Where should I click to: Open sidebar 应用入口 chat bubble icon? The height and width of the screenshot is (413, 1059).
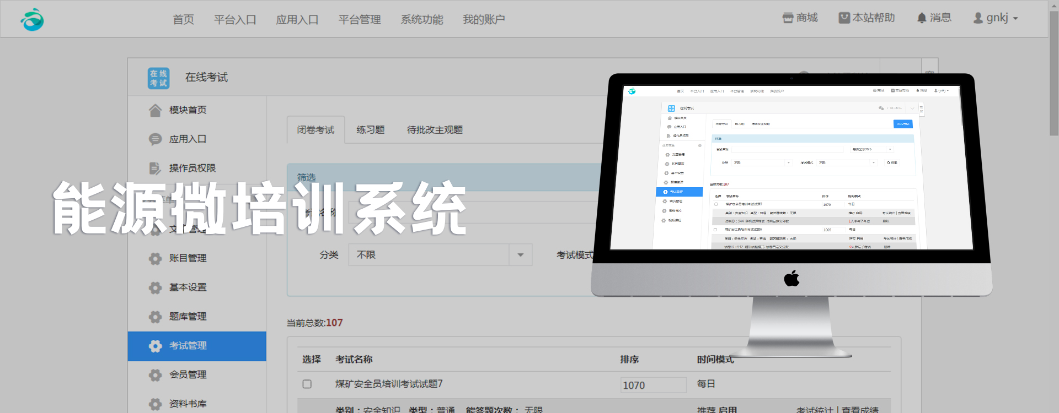click(x=178, y=139)
